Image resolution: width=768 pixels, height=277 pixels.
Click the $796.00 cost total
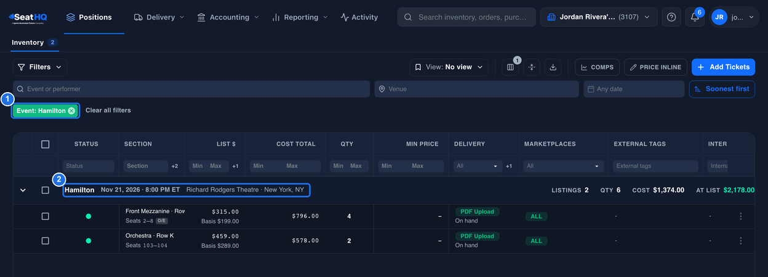[x=305, y=216]
